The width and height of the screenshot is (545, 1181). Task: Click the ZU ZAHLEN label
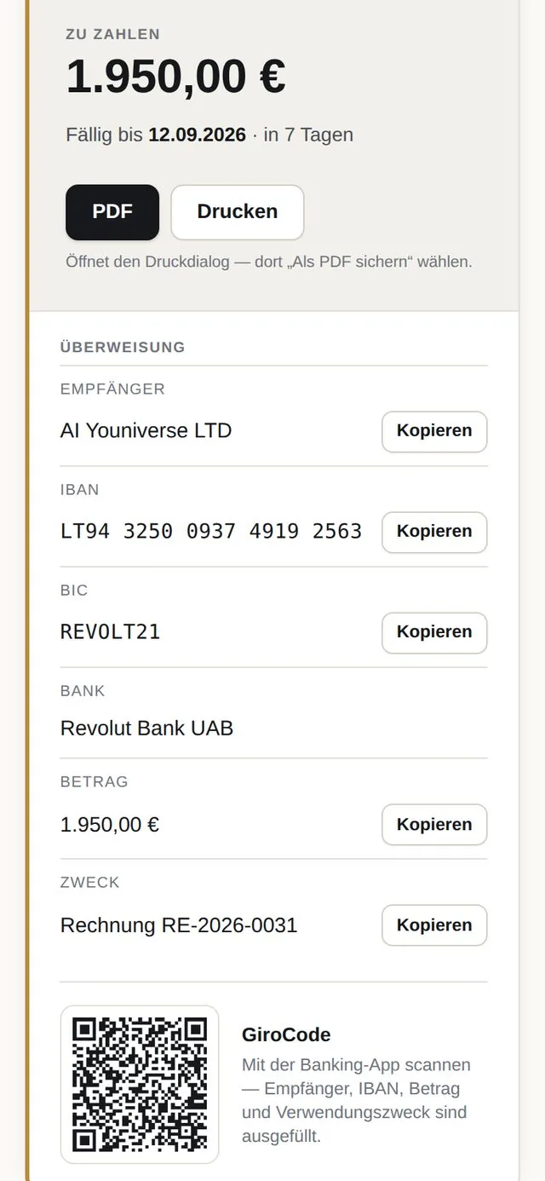[x=113, y=35]
